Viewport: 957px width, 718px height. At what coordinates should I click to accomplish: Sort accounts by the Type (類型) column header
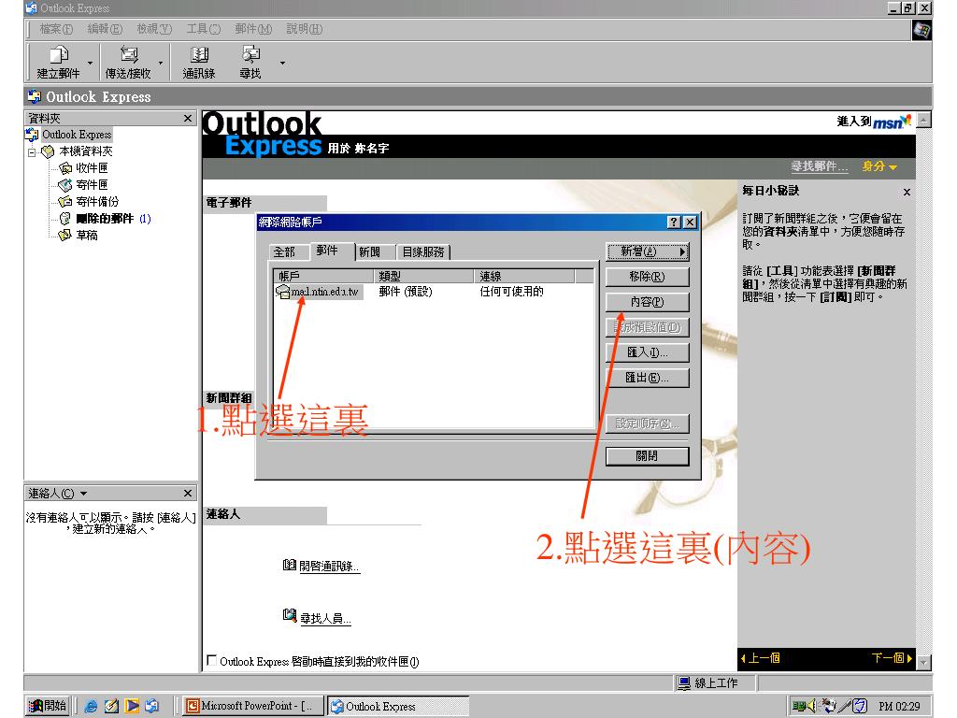tap(424, 276)
